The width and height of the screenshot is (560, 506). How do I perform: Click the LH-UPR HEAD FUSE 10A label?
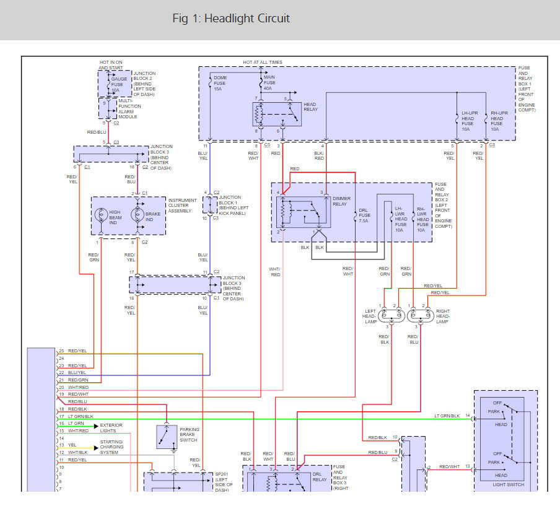click(470, 121)
